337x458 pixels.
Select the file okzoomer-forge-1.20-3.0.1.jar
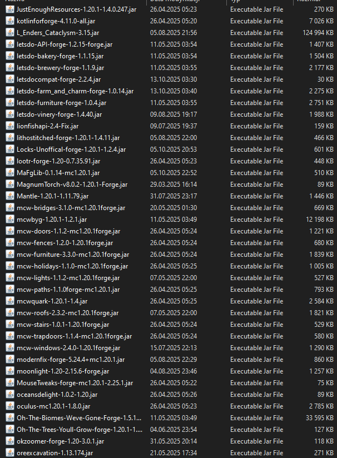(61, 441)
